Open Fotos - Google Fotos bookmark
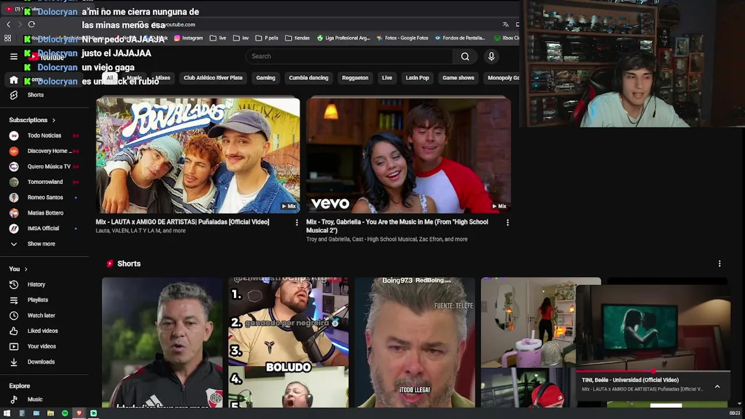This screenshot has height=419, width=745. (402, 38)
